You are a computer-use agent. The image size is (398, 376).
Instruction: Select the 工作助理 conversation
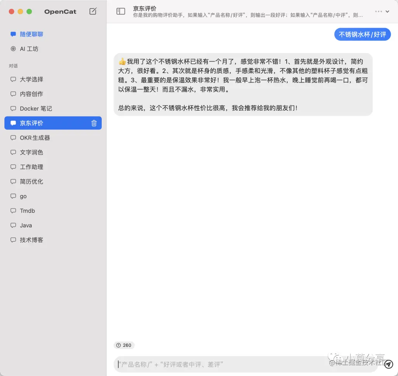tap(53, 167)
